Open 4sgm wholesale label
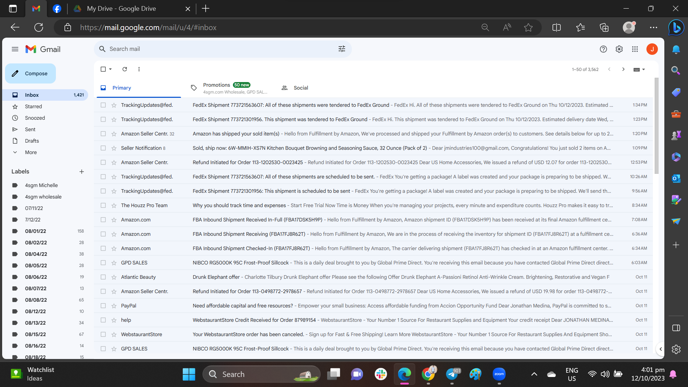 [43, 197]
